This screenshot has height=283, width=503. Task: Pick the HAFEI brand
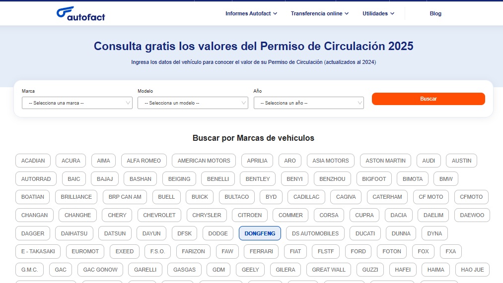403,270
